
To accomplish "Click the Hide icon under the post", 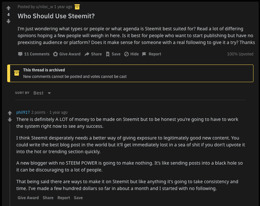I will tap(126, 54).
